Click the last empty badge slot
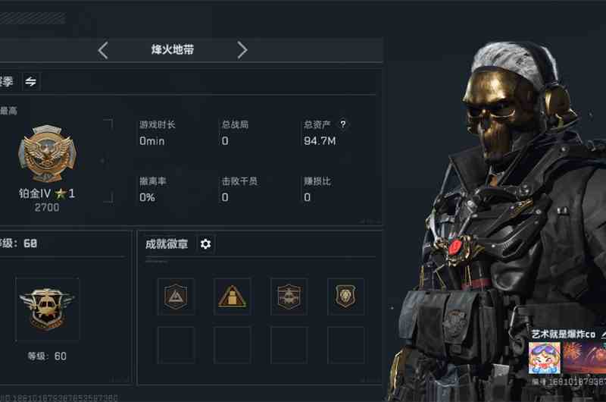The width and height of the screenshot is (606, 402). (x=345, y=345)
